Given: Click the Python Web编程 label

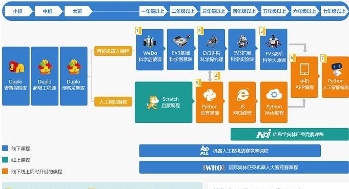Looking at the screenshot, I should [x=274, y=110].
